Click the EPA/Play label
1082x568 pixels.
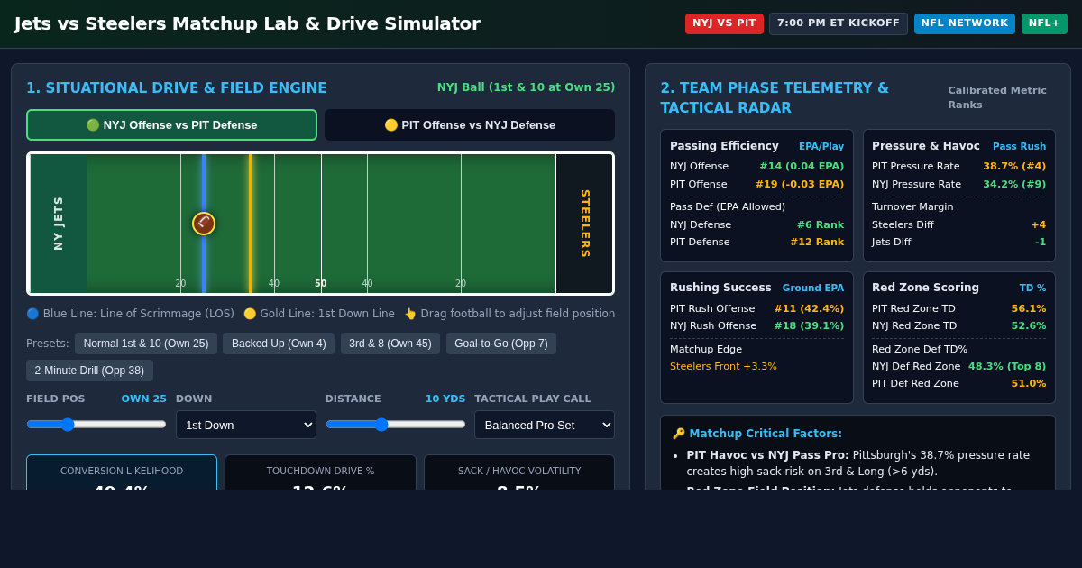821,146
